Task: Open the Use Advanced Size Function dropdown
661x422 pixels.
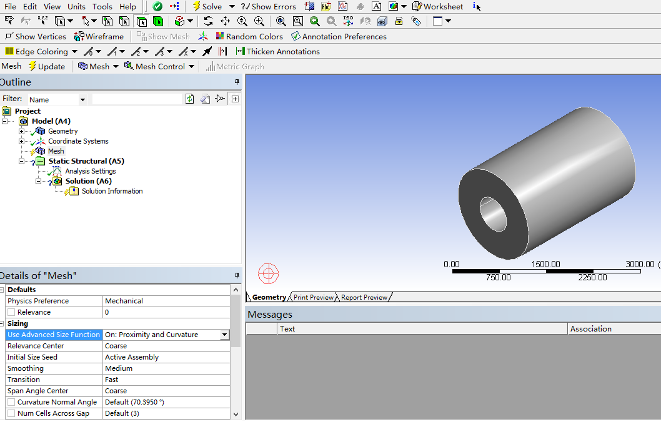Action: [224, 335]
